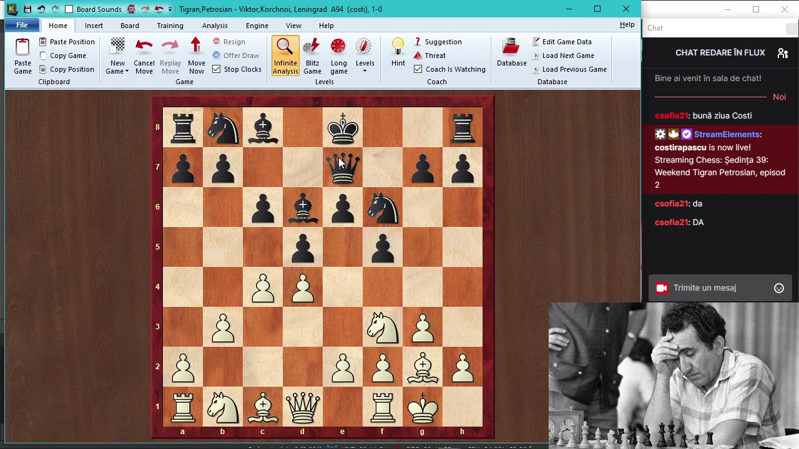Click the Copy Position icon
Viewport: 799px width, 449px height.
coord(42,69)
